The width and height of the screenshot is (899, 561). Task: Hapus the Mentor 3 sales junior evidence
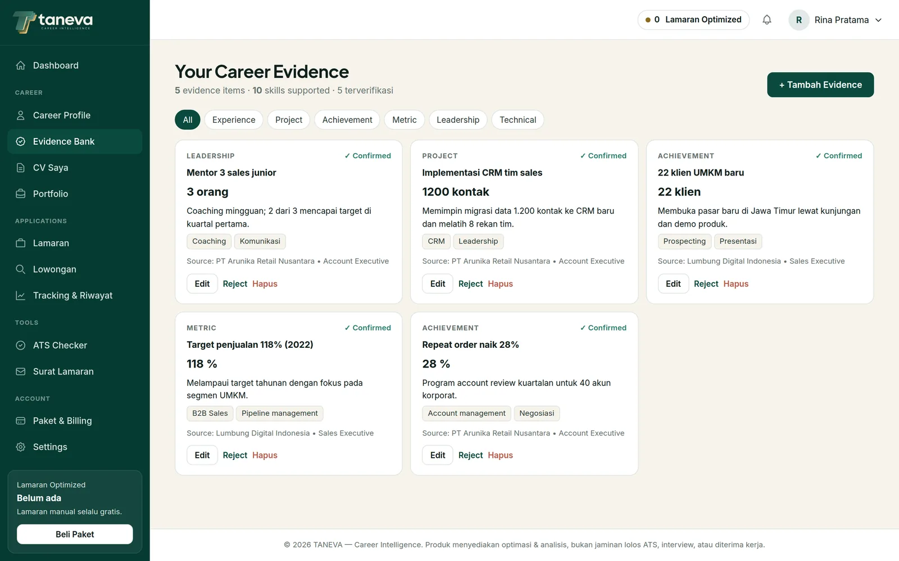[265, 284]
